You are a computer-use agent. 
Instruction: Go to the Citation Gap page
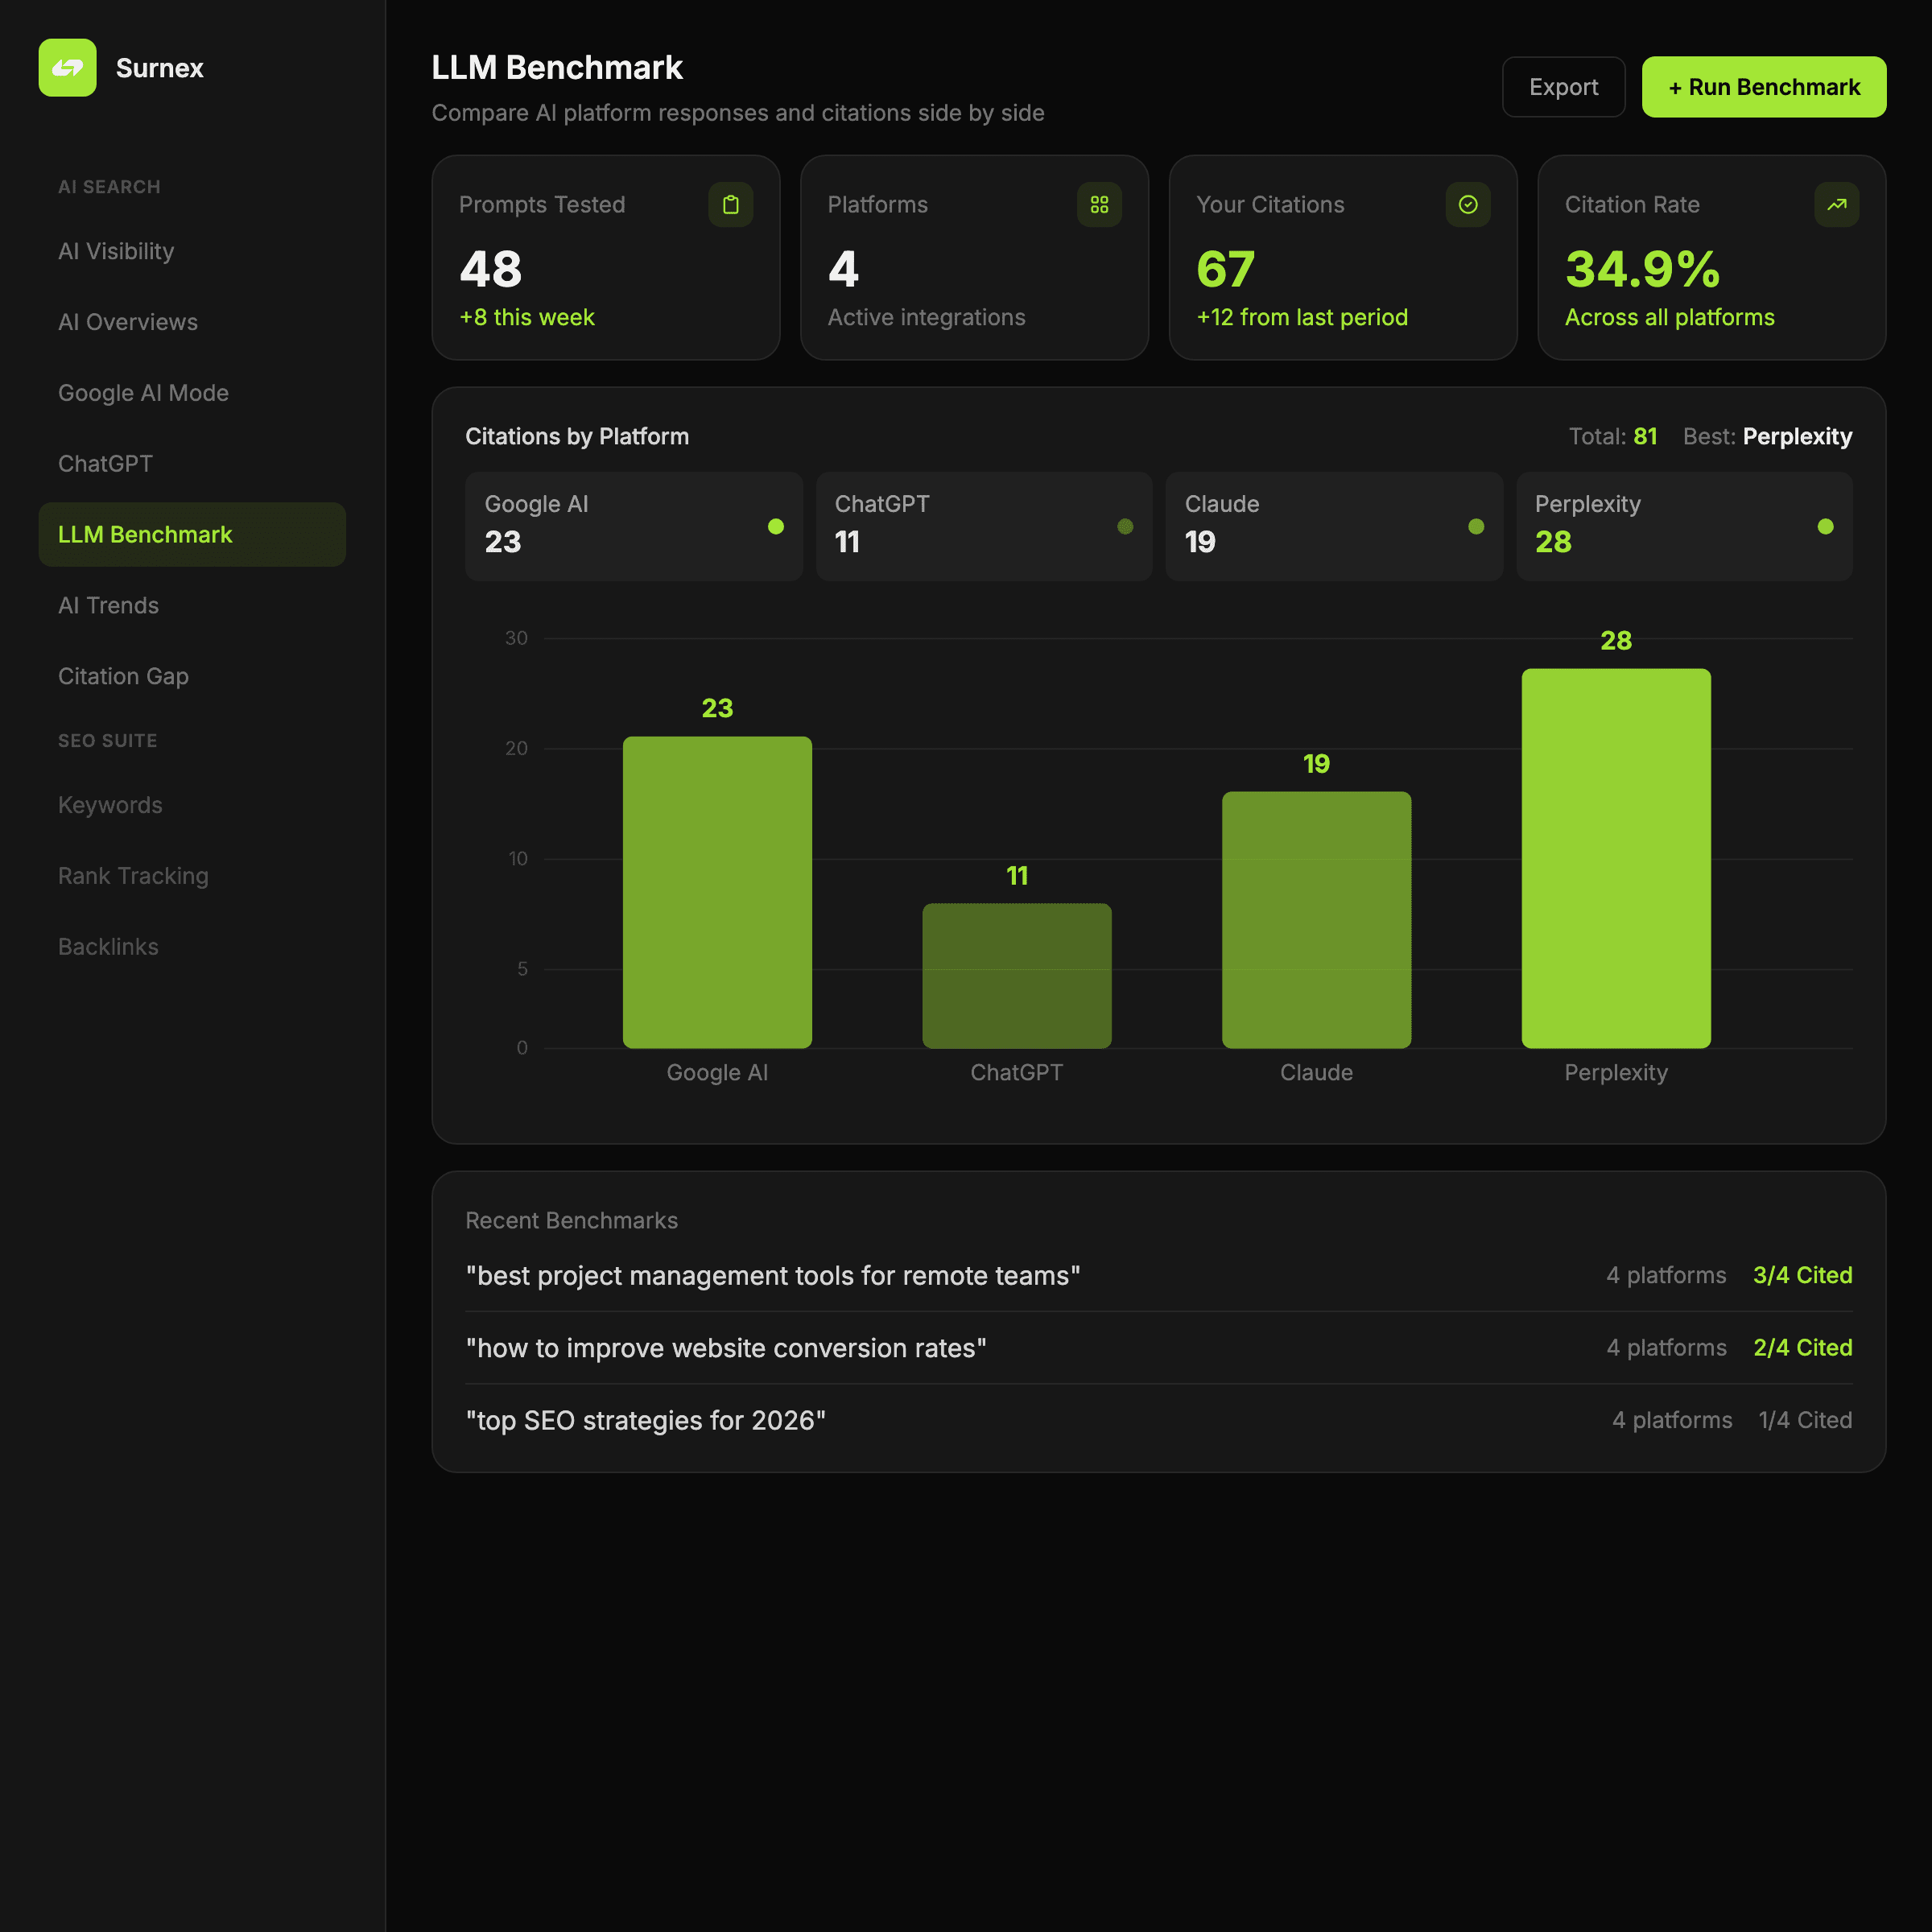(x=123, y=676)
